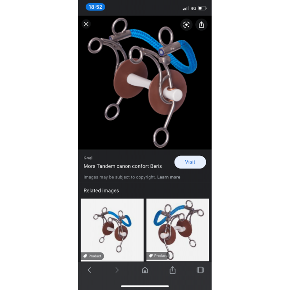Tap browser share icon in bottom bar
The image size is (290, 290).
coord(173,270)
